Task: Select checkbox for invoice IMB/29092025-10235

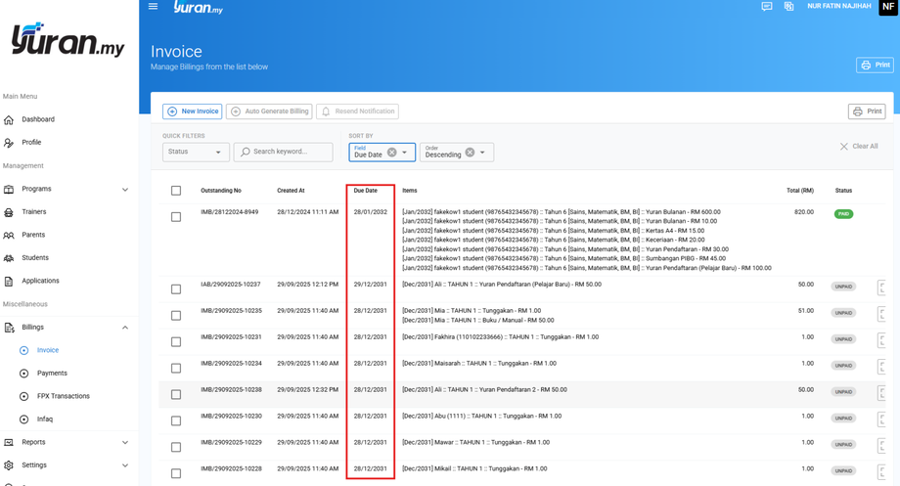Action: coord(176,316)
